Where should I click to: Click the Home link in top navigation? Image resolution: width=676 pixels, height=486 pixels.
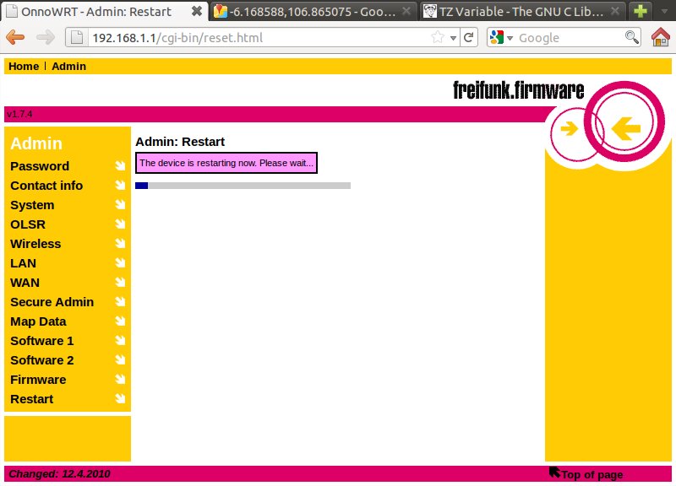[x=24, y=66]
